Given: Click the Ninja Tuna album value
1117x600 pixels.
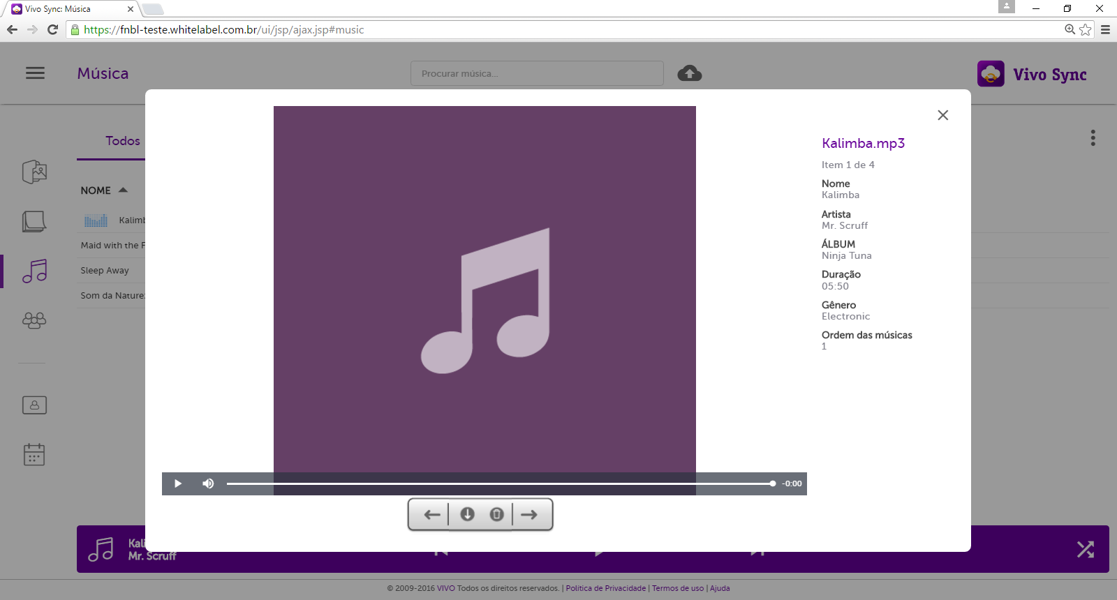Looking at the screenshot, I should pos(847,255).
